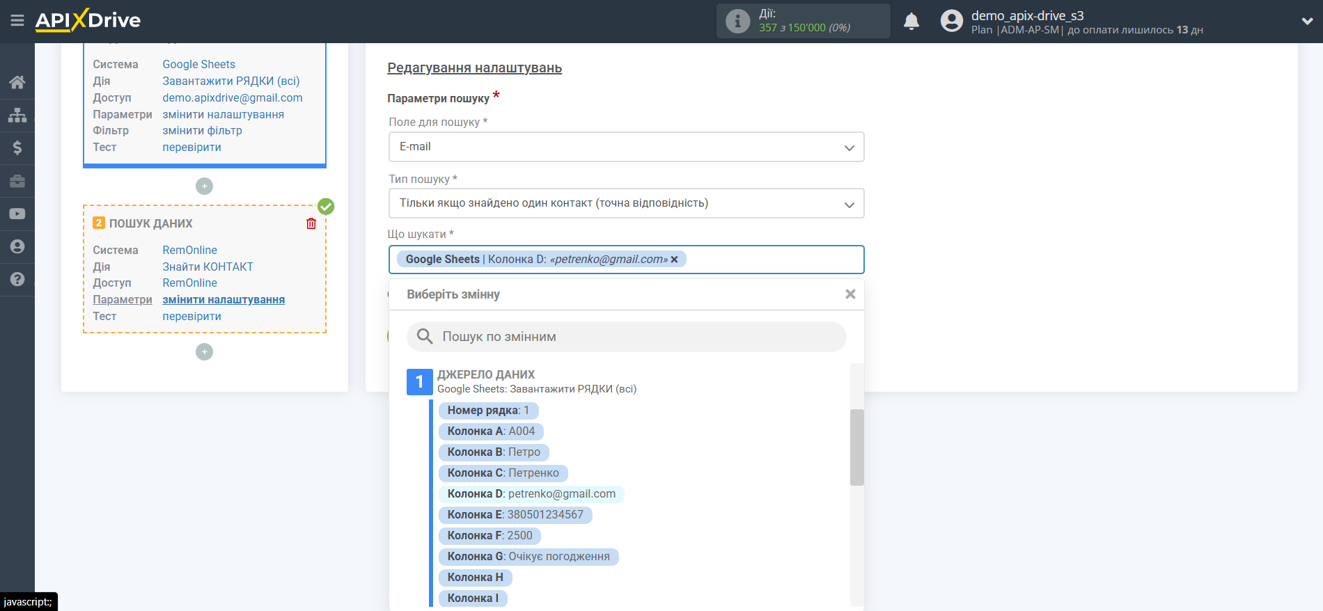Select variable Колонка A: A004

point(491,431)
